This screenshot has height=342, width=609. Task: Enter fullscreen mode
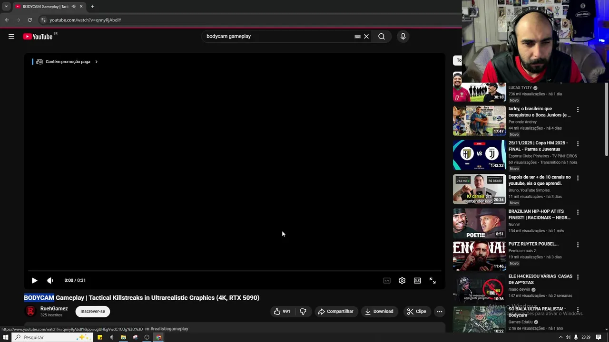[x=432, y=281]
